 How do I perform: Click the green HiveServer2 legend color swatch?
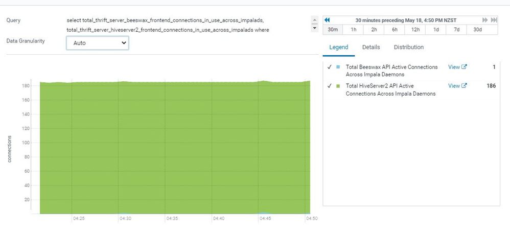coord(338,86)
